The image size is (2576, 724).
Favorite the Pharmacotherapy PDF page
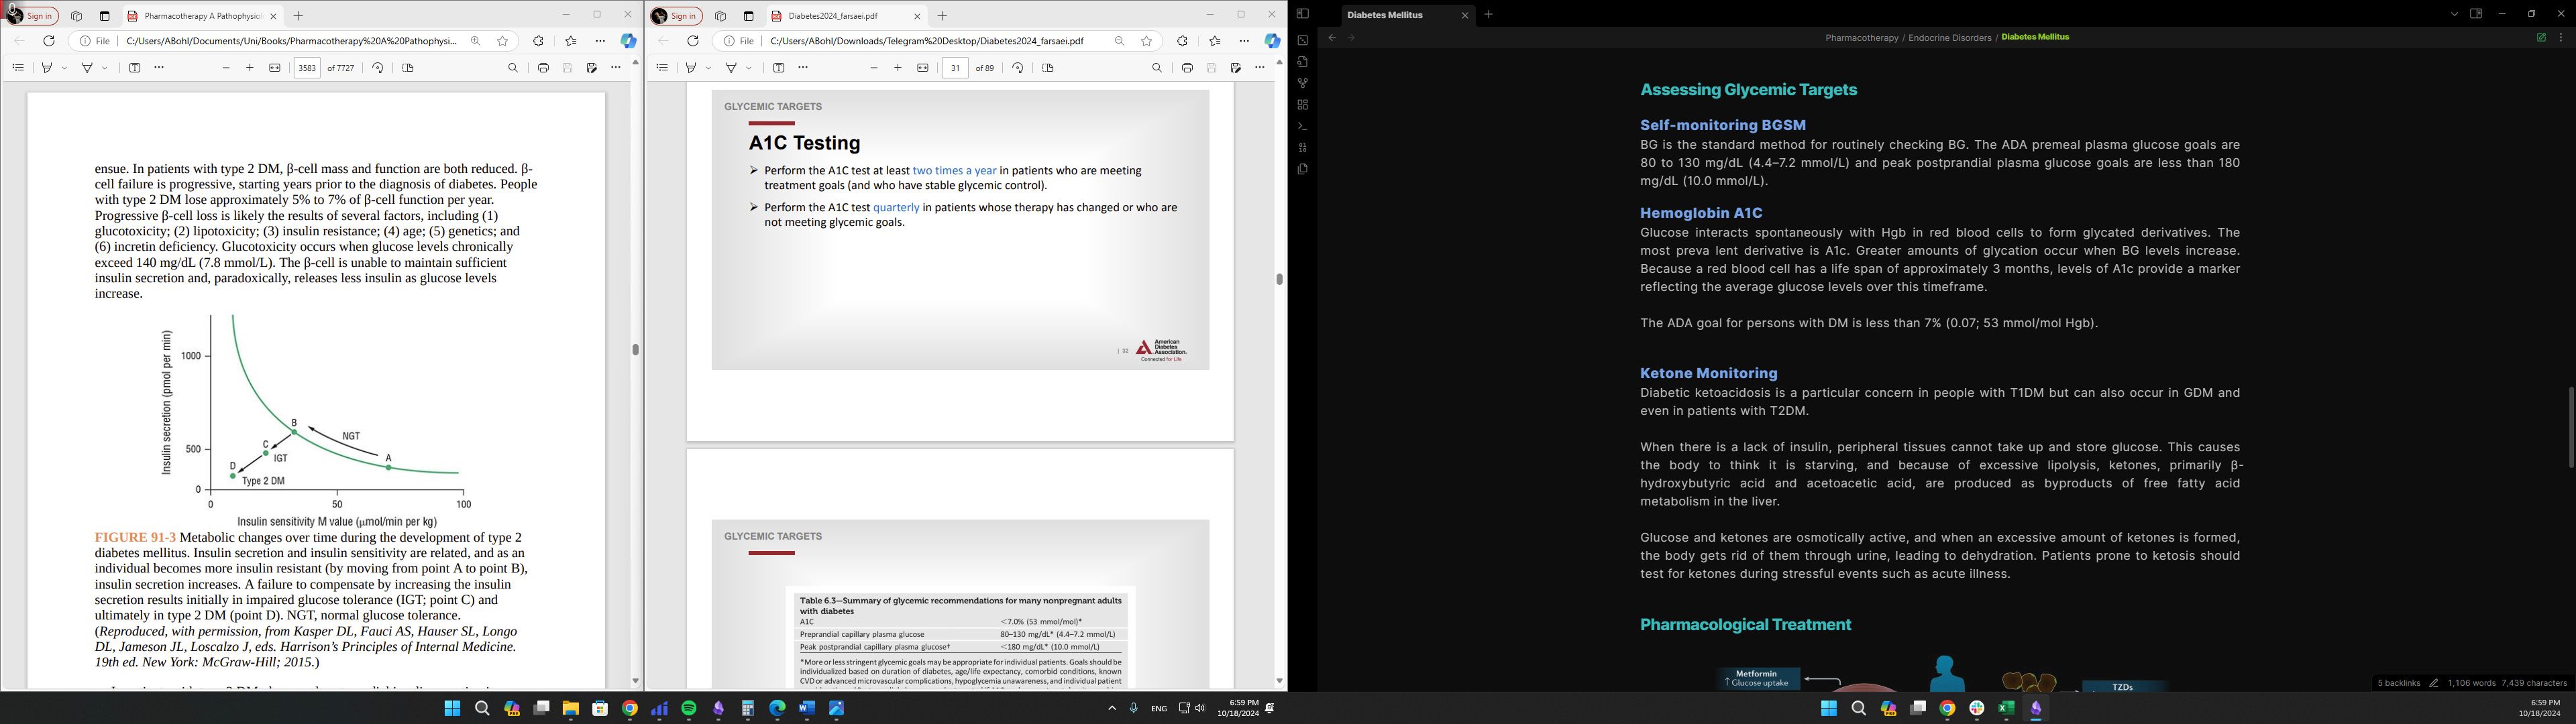[x=503, y=41]
